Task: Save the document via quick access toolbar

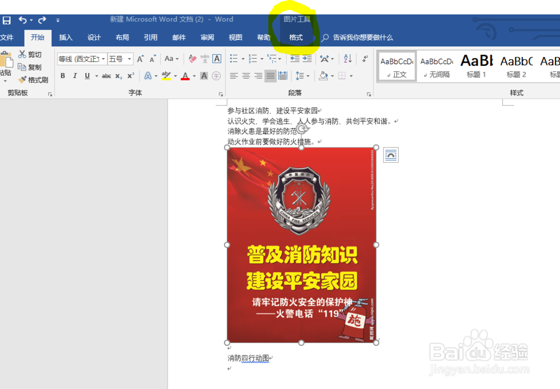Action: [x=6, y=20]
